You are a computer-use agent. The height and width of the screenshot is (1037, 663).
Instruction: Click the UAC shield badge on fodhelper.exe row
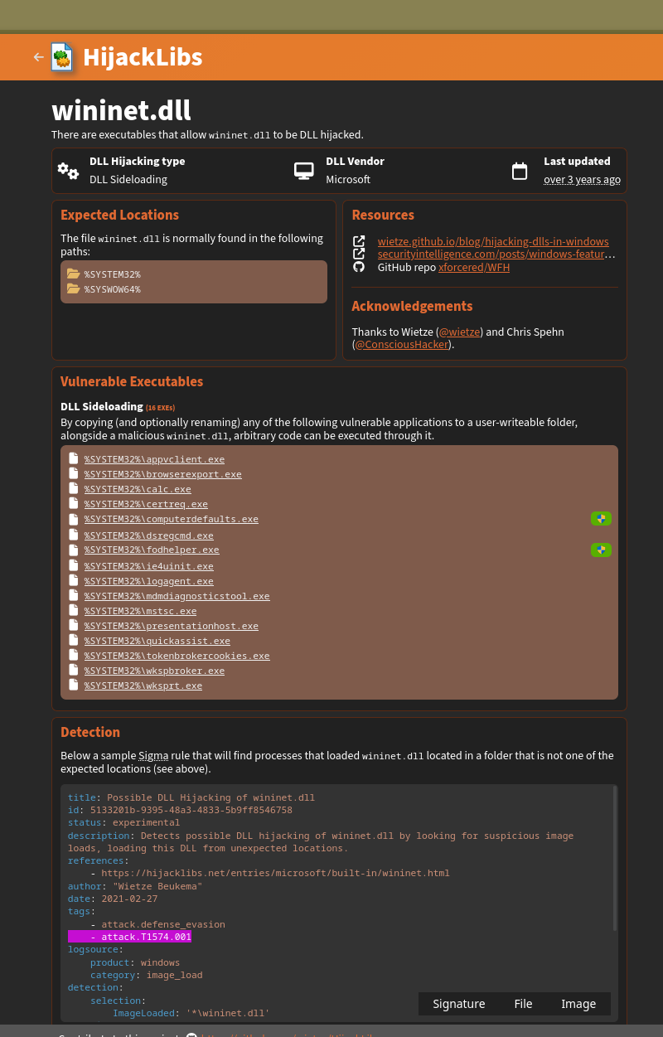601,550
